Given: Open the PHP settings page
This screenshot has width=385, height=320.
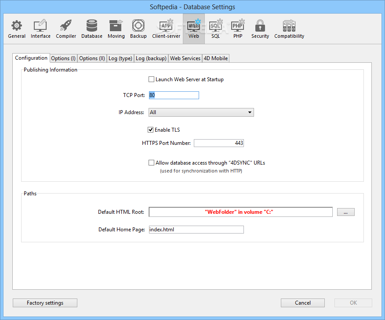Looking at the screenshot, I should point(238,29).
